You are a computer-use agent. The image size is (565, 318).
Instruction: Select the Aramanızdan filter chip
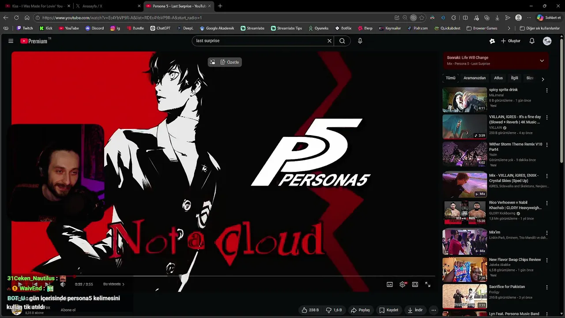coord(475,78)
